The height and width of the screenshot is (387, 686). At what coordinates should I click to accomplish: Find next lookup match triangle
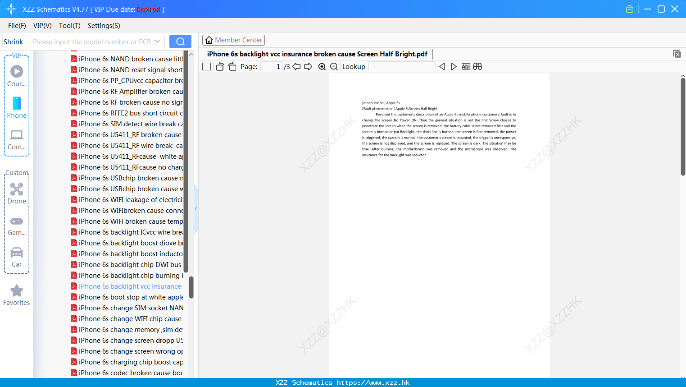click(454, 67)
